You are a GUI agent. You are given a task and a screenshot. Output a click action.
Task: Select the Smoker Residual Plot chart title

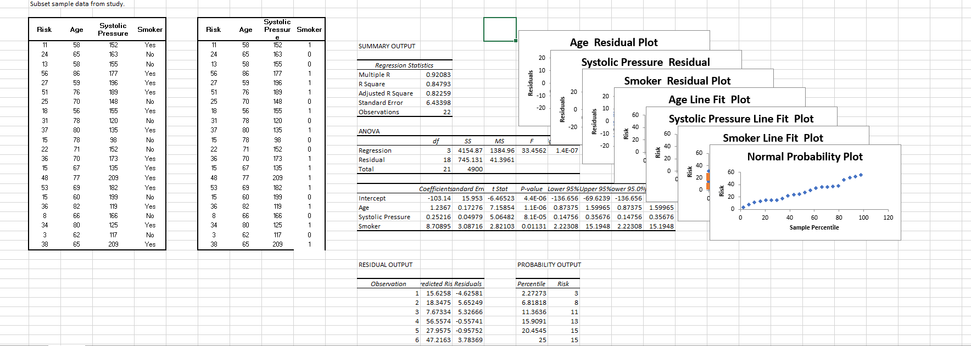tap(677, 81)
